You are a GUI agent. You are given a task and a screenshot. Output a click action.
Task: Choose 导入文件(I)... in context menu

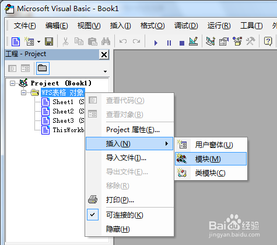pos(129,158)
